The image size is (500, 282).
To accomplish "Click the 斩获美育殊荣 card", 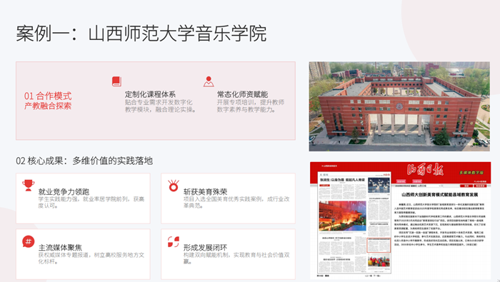I will 228,198.
